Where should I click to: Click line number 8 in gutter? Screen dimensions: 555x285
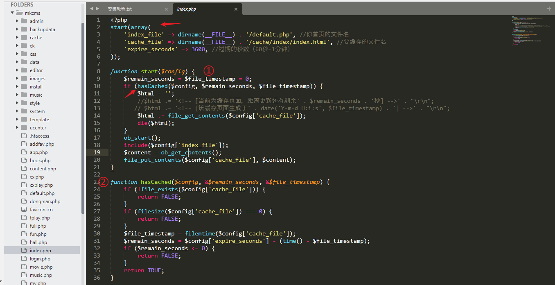pos(98,71)
